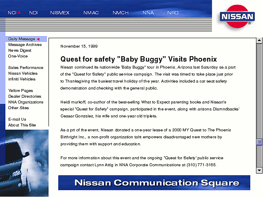The width and height of the screenshot is (263, 197).
Task: Click the article headline Quest for safety
Action: 138,59
